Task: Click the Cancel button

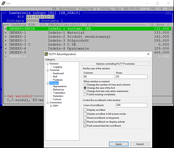Action: [x=140, y=144]
